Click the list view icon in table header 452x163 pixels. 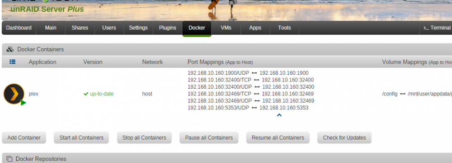click(12, 62)
